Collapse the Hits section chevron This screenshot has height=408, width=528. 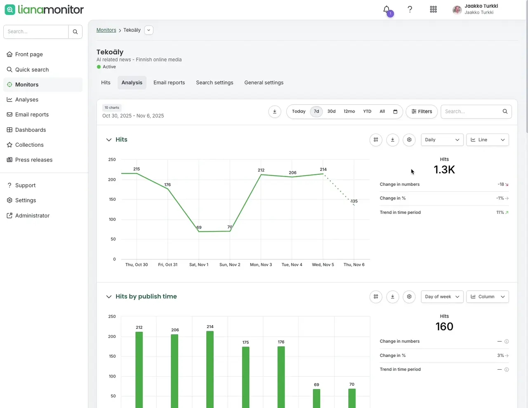(x=109, y=140)
